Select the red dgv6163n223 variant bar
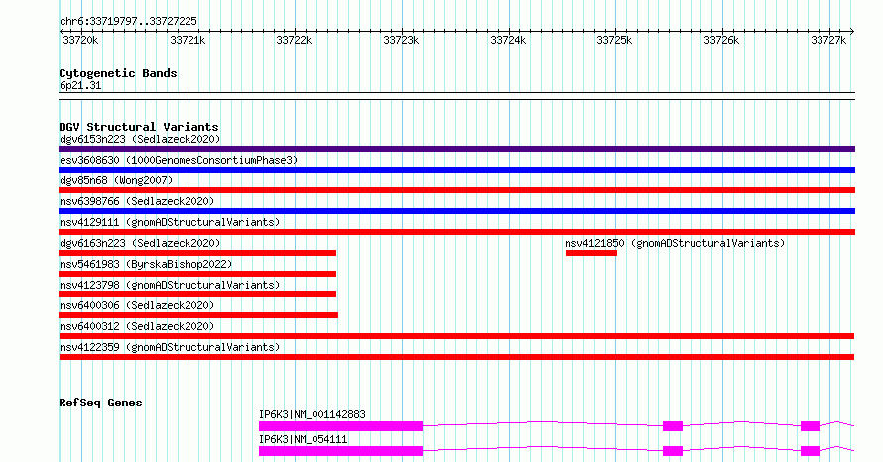The image size is (883, 462). tap(197, 253)
